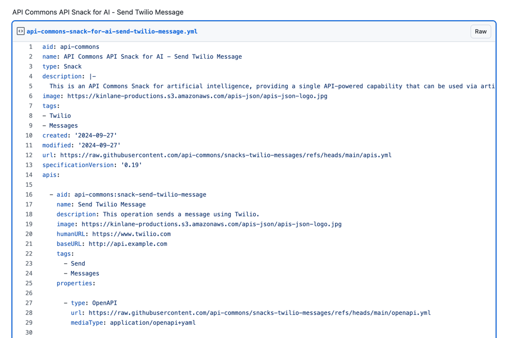The image size is (508, 338).
Task: Click the Raw button
Action: coord(480,31)
